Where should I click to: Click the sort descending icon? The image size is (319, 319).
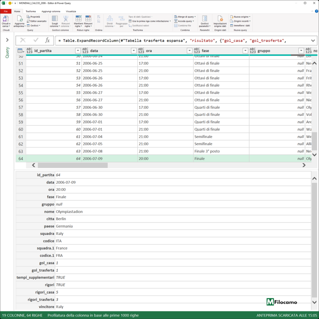[99, 21]
